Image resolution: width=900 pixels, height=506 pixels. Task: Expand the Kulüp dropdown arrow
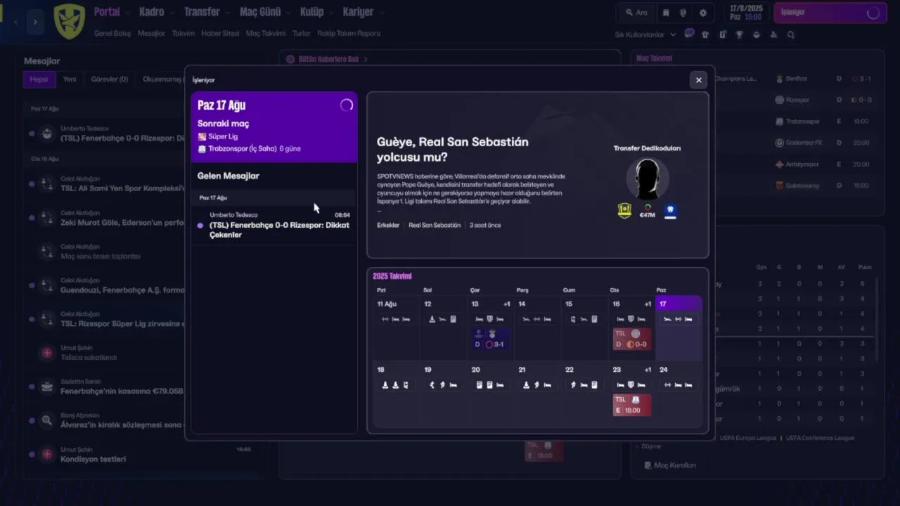pos(331,13)
